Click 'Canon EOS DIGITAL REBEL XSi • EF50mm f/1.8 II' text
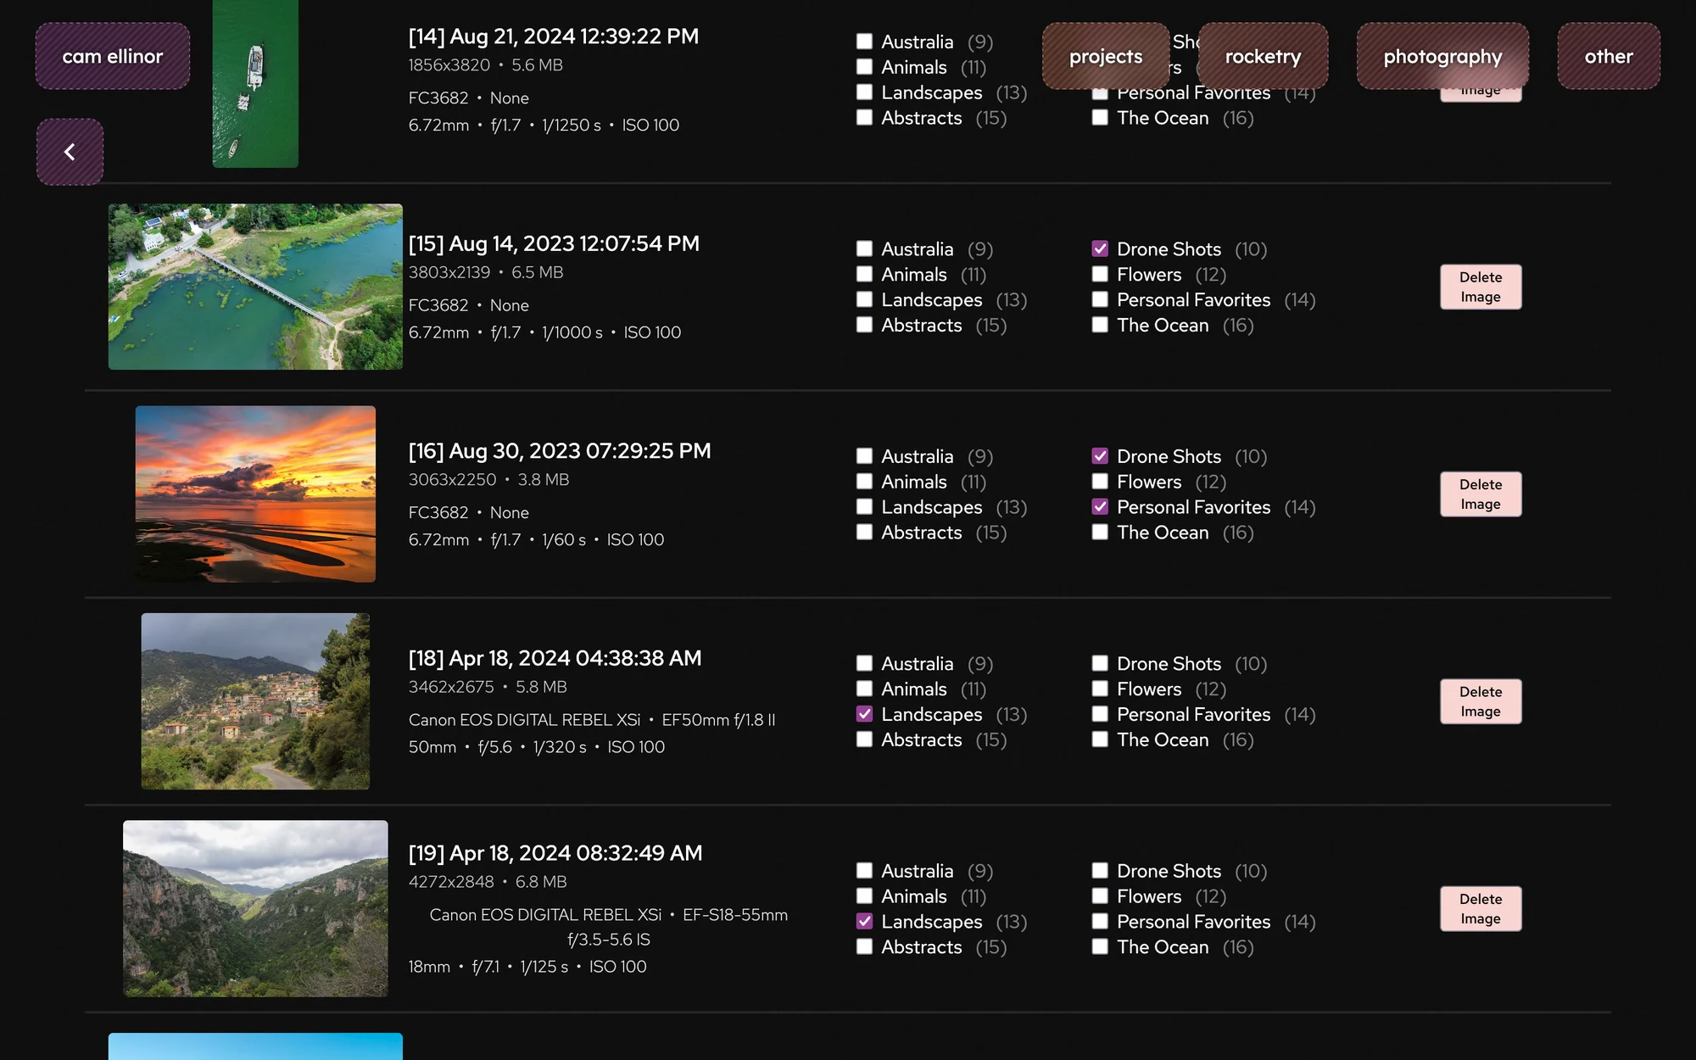Viewport: 1696px width, 1060px height. [x=592, y=720]
